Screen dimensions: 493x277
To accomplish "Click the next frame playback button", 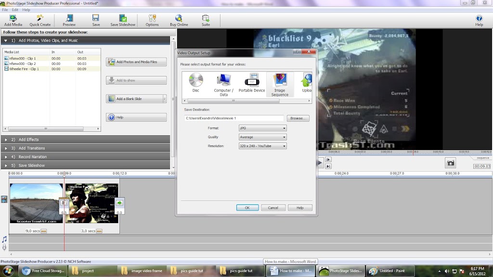I will tap(328, 160).
